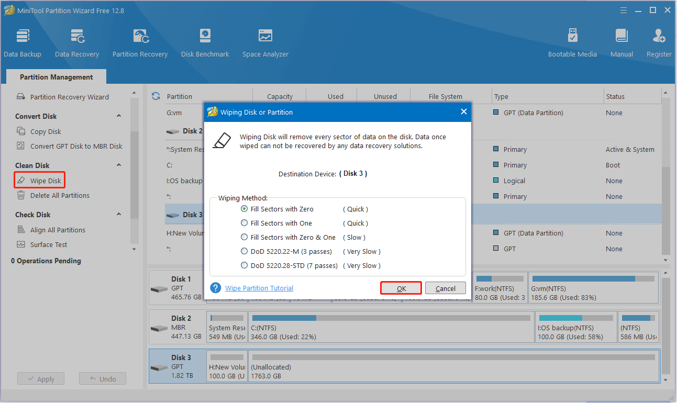
Task: Choose DoD 5220.22-M (3 passes) method
Action: coord(244,251)
